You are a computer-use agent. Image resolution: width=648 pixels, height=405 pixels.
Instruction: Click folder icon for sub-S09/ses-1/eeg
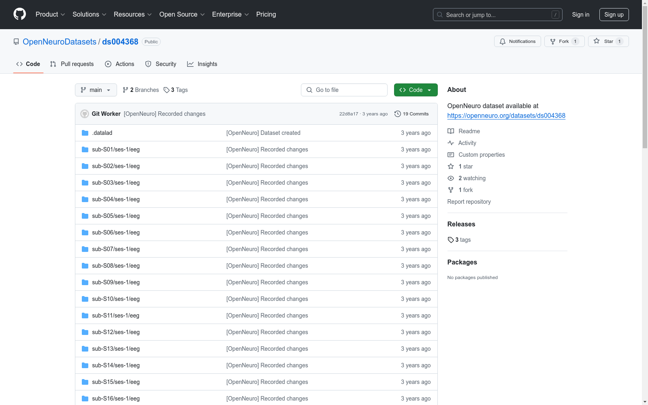point(85,282)
